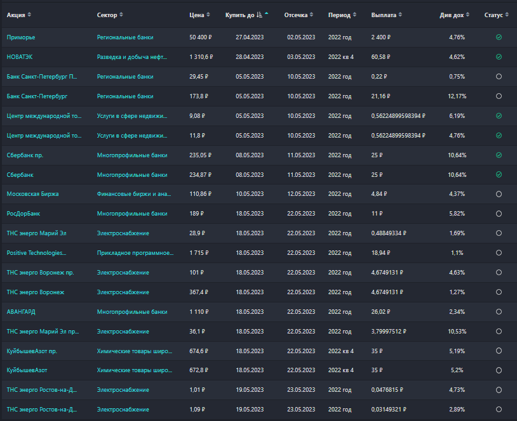
Task: Select payout value 0,03149321 ₽
Action: 389,409
